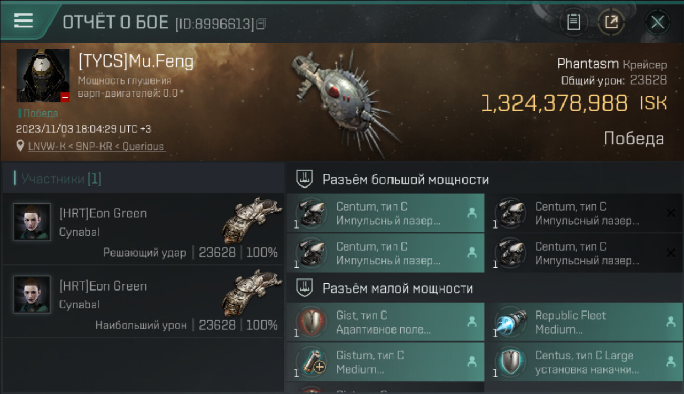684x394 pixels.
Task: Open Mu.Feng pilot portrait
Action: [x=43, y=76]
